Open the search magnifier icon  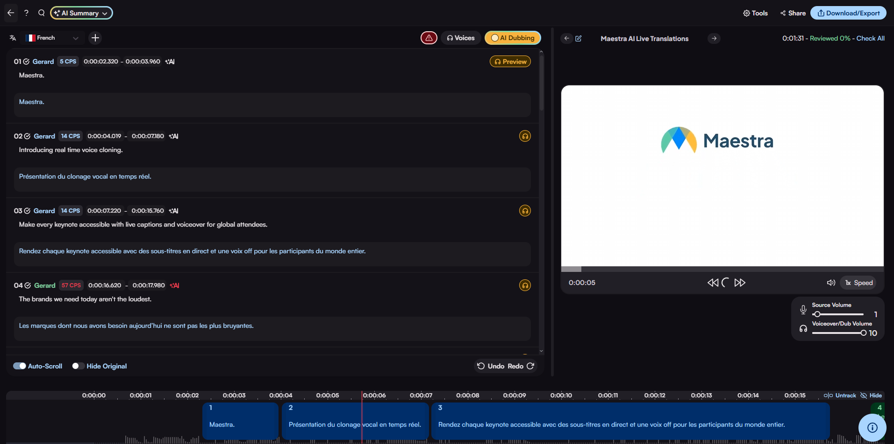click(42, 13)
